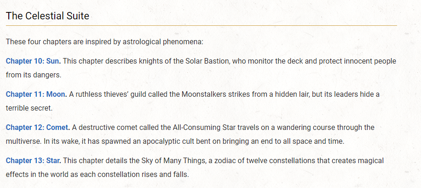Click the phrase "from its dangers"
The height and width of the screenshot is (188, 421).
34,74
